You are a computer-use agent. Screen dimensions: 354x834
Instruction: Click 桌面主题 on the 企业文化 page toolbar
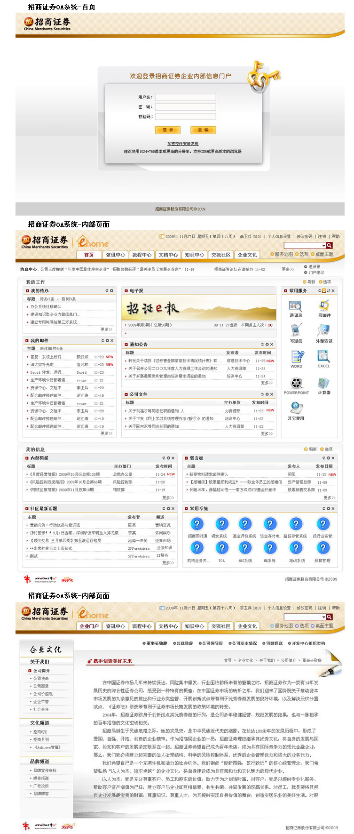[x=322, y=625]
